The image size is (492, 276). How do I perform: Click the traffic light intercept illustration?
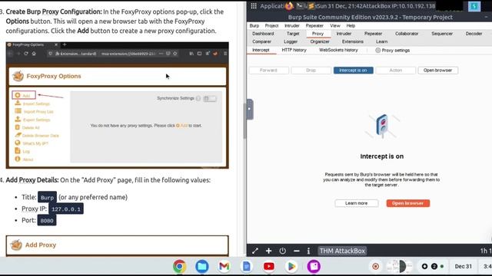(382, 126)
